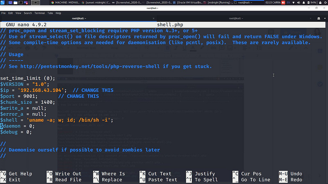Open the EN keyboard layout indicator
Screen dimensions: 328x184
pyautogui.click(x=288, y=3)
